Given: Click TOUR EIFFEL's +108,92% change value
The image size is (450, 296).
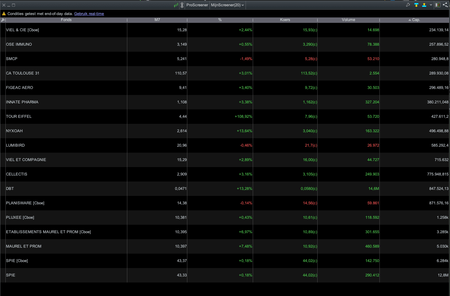Looking at the screenshot, I should [x=243, y=117].
